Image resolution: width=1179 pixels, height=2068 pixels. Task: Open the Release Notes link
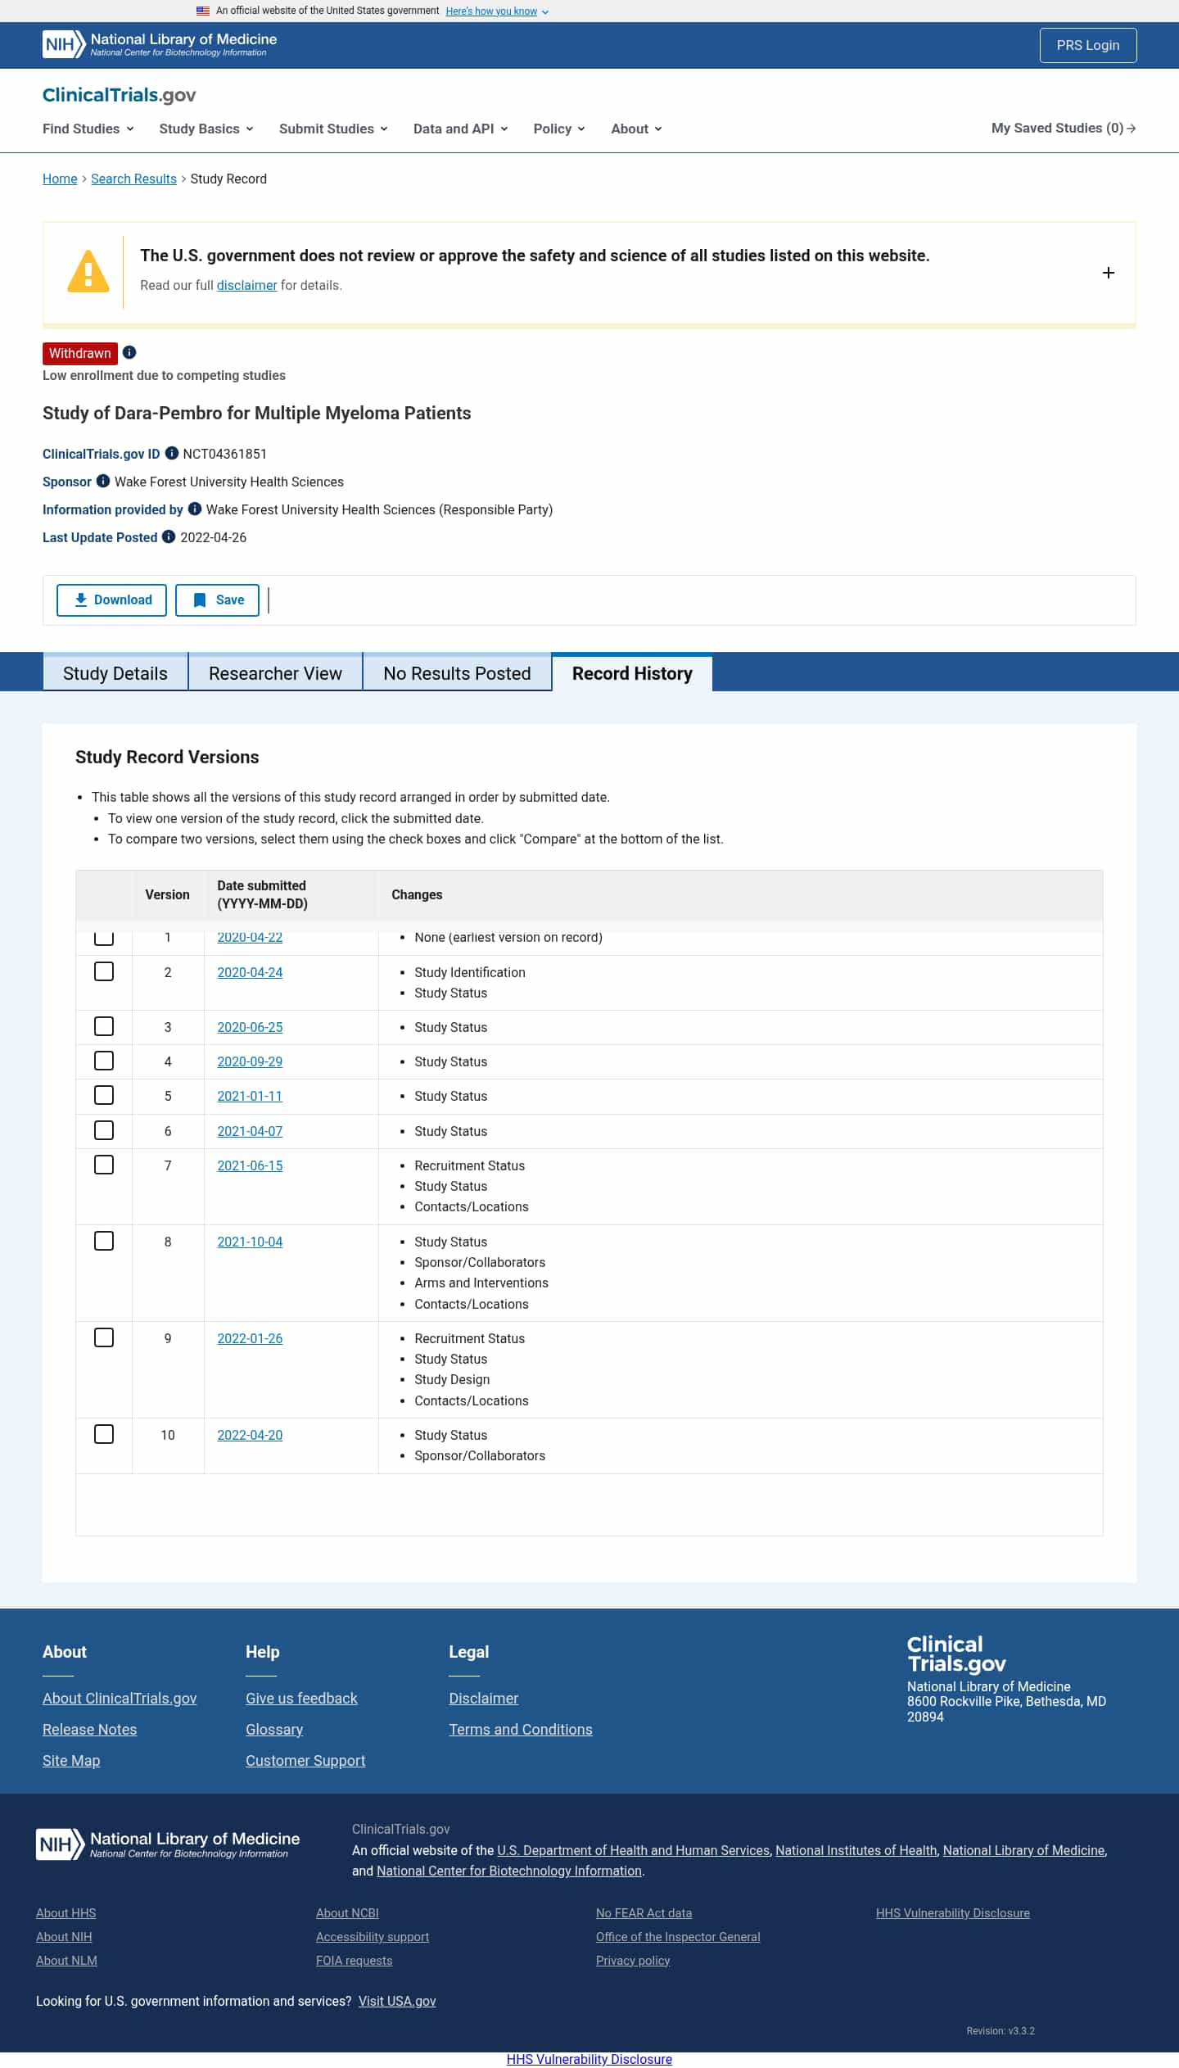tap(89, 1729)
